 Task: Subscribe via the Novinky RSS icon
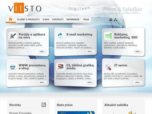click(x=44, y=104)
